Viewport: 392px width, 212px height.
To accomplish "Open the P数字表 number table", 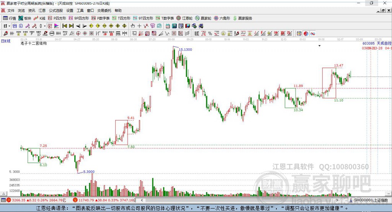I will [101, 18].
